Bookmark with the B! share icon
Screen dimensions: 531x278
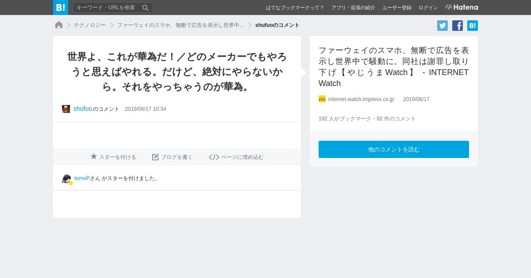473,26
